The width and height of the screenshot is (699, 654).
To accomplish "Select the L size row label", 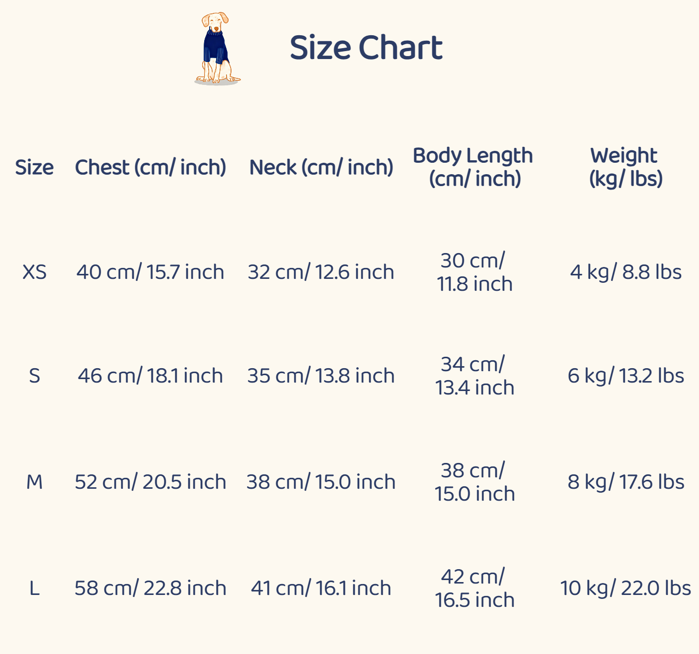I will pos(34,588).
